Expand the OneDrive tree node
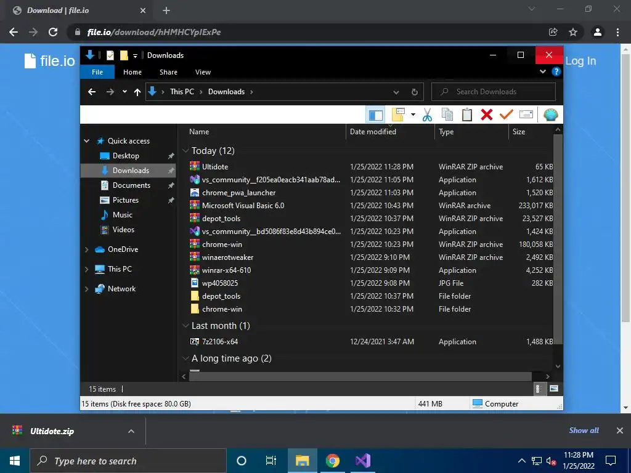 (x=86, y=249)
